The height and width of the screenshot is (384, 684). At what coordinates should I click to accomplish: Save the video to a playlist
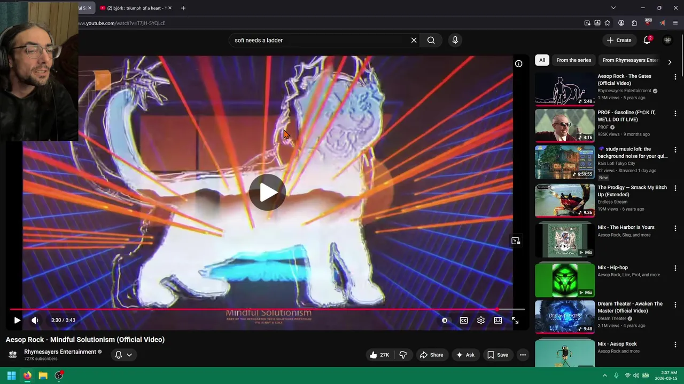click(498, 355)
